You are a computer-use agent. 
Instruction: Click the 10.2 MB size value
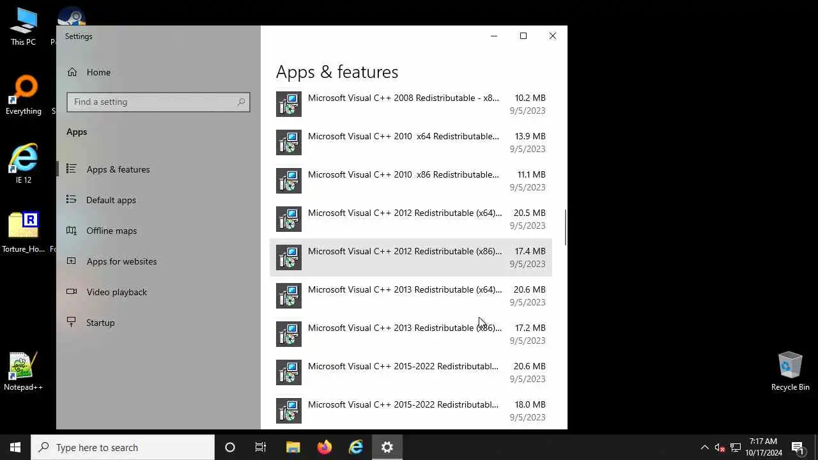[x=530, y=98]
